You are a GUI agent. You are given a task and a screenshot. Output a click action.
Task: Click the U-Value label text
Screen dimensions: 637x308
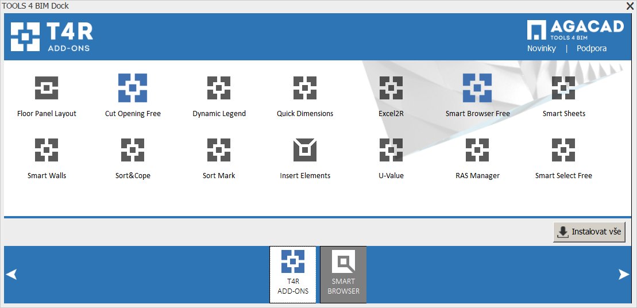pos(391,176)
